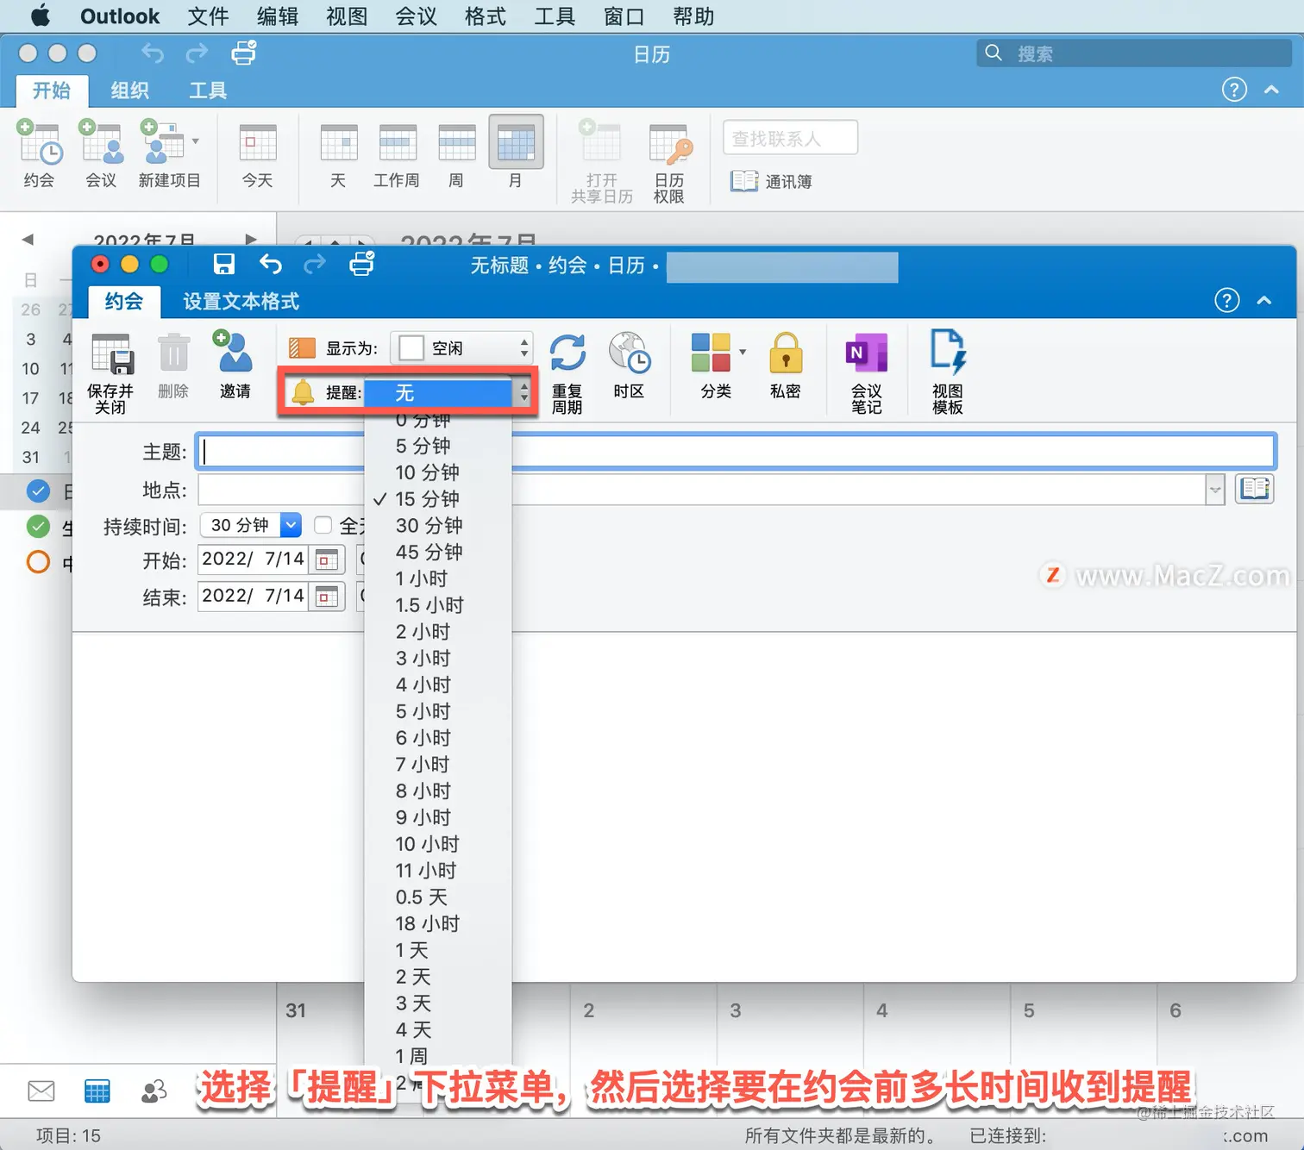Click Save & Close icon in appointment window
This screenshot has width=1304, height=1150.
(x=110, y=354)
